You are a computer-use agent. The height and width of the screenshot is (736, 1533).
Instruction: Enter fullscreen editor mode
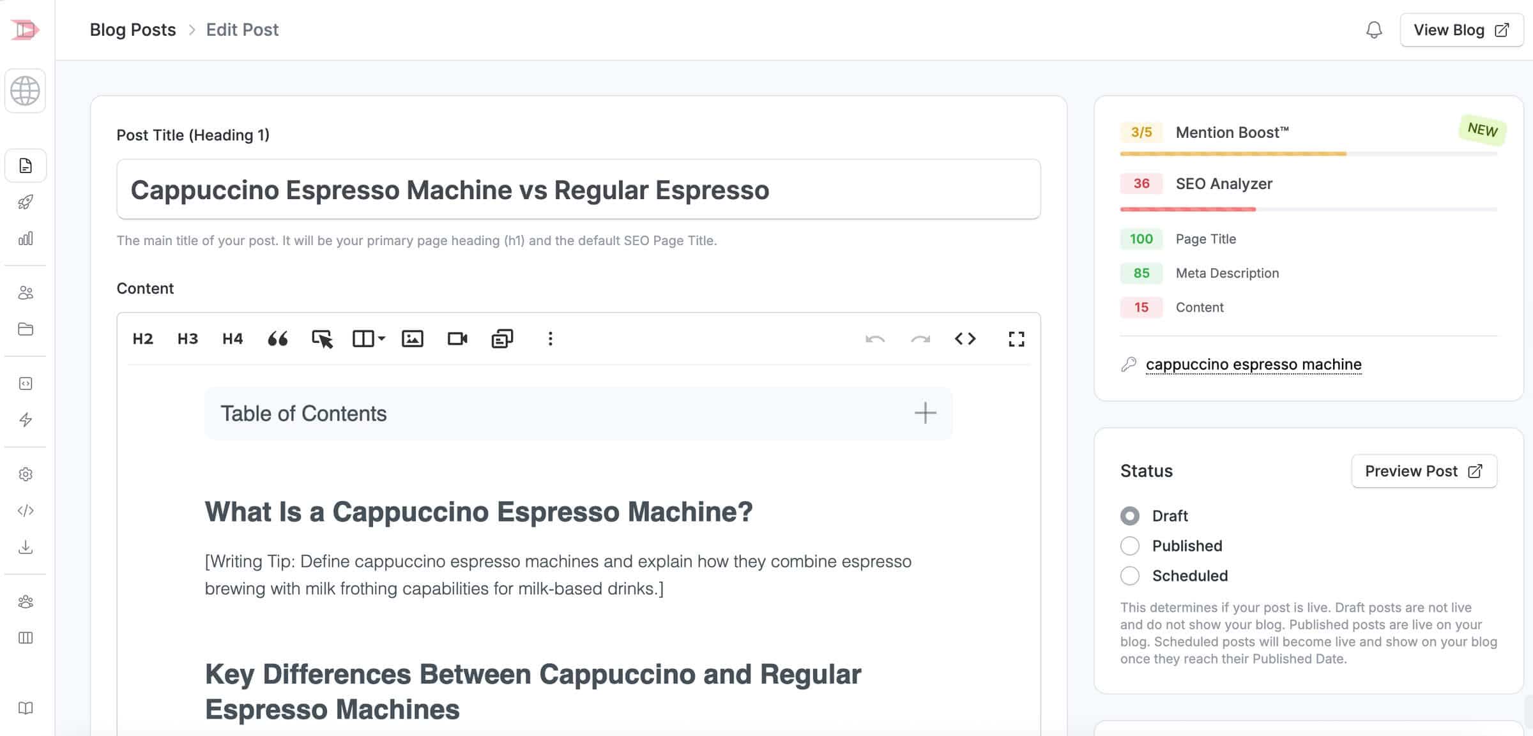1016,339
